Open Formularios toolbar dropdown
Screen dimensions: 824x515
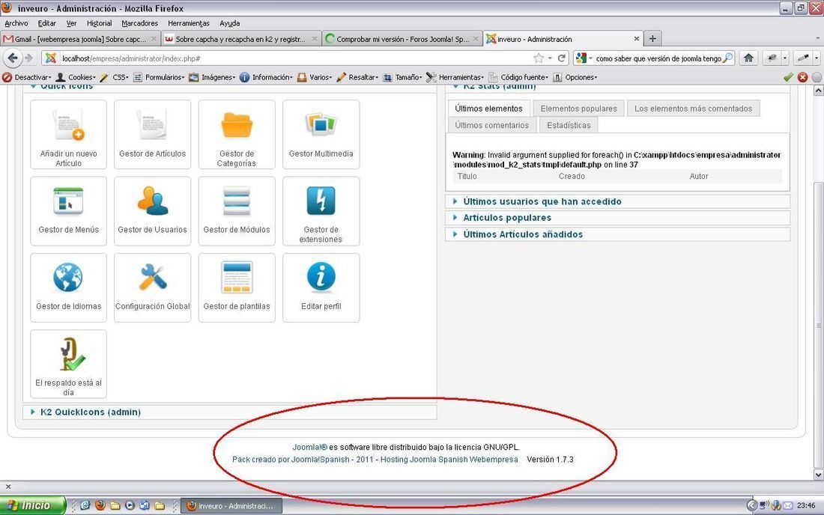click(159, 77)
